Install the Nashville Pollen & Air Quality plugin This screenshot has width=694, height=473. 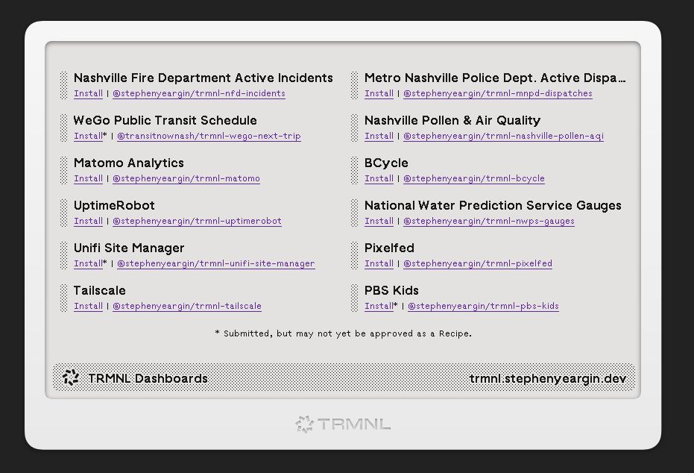pyautogui.click(x=379, y=136)
